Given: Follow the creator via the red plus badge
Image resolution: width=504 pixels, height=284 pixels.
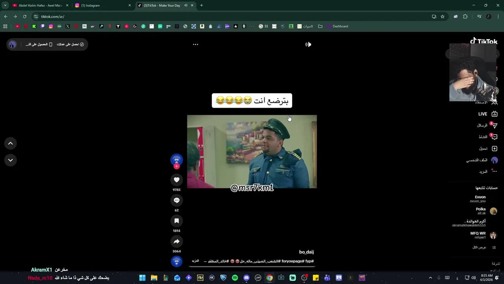Looking at the screenshot, I should click(x=176, y=166).
